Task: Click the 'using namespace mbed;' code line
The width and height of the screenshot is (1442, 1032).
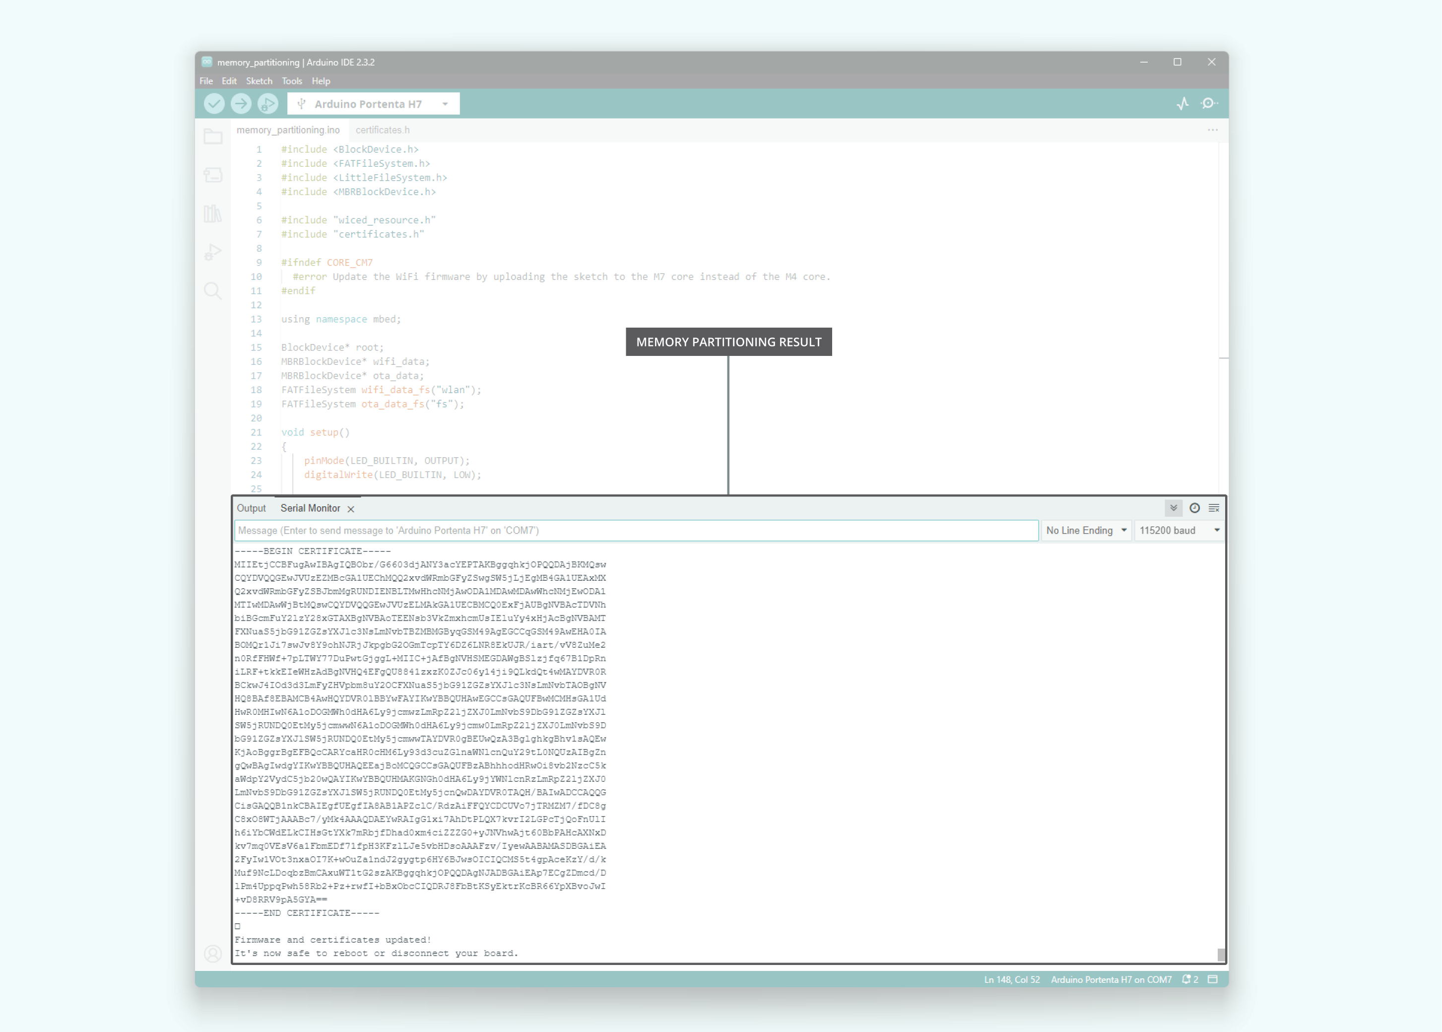Action: pyautogui.click(x=341, y=319)
